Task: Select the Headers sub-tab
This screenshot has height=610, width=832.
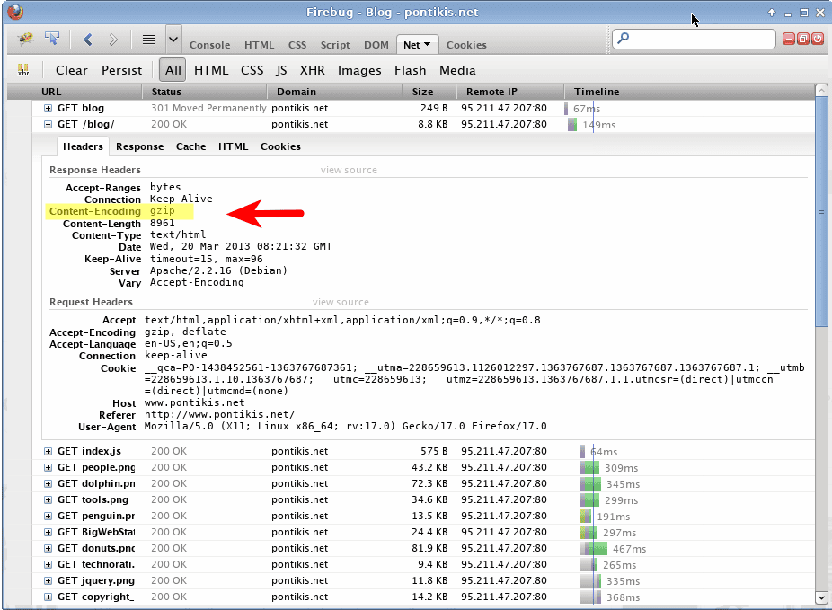Action: tap(83, 146)
